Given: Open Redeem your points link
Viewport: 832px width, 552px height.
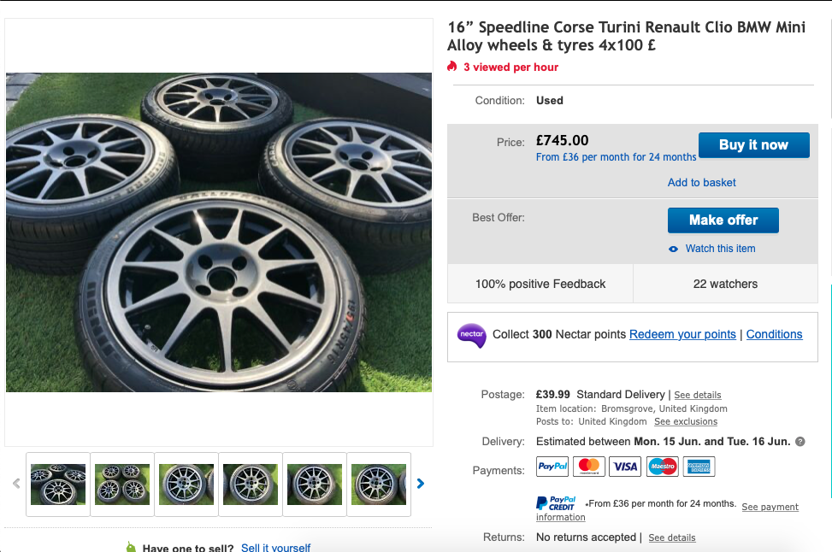Looking at the screenshot, I should coord(682,334).
